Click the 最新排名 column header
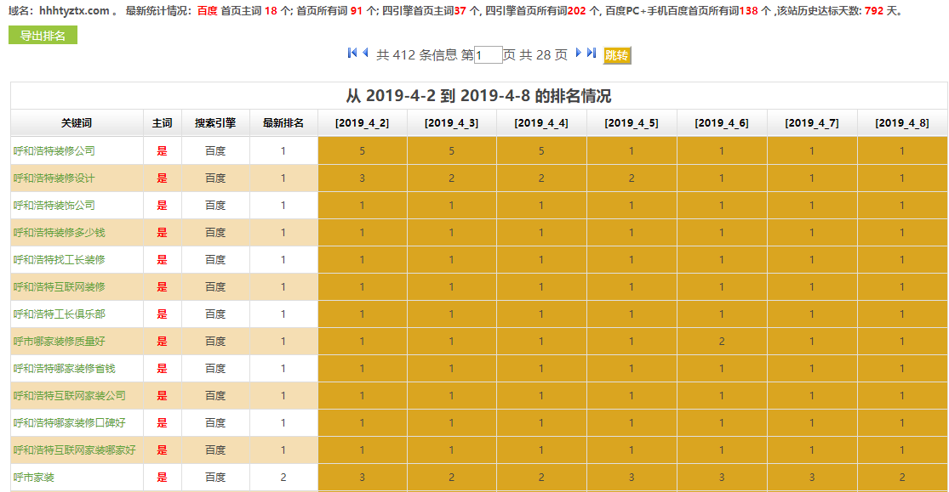Viewport: 949px width, 492px height. (x=283, y=122)
